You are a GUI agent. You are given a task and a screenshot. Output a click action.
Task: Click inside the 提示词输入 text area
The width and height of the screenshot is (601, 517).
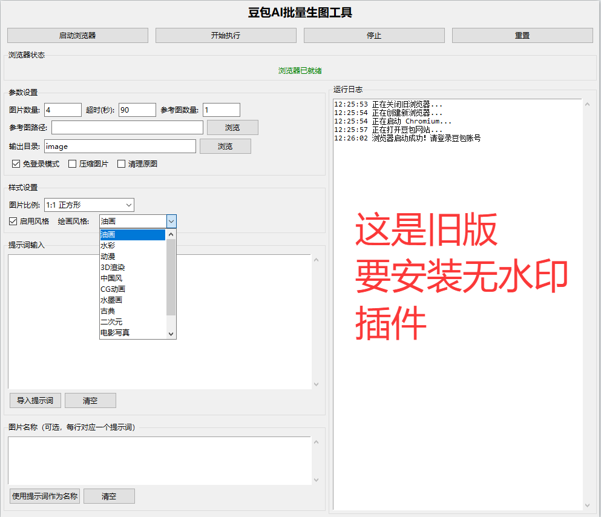159,321
